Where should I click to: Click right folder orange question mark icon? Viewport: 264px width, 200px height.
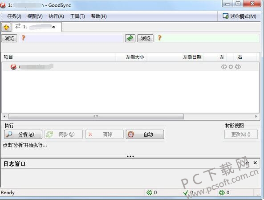(x=159, y=38)
